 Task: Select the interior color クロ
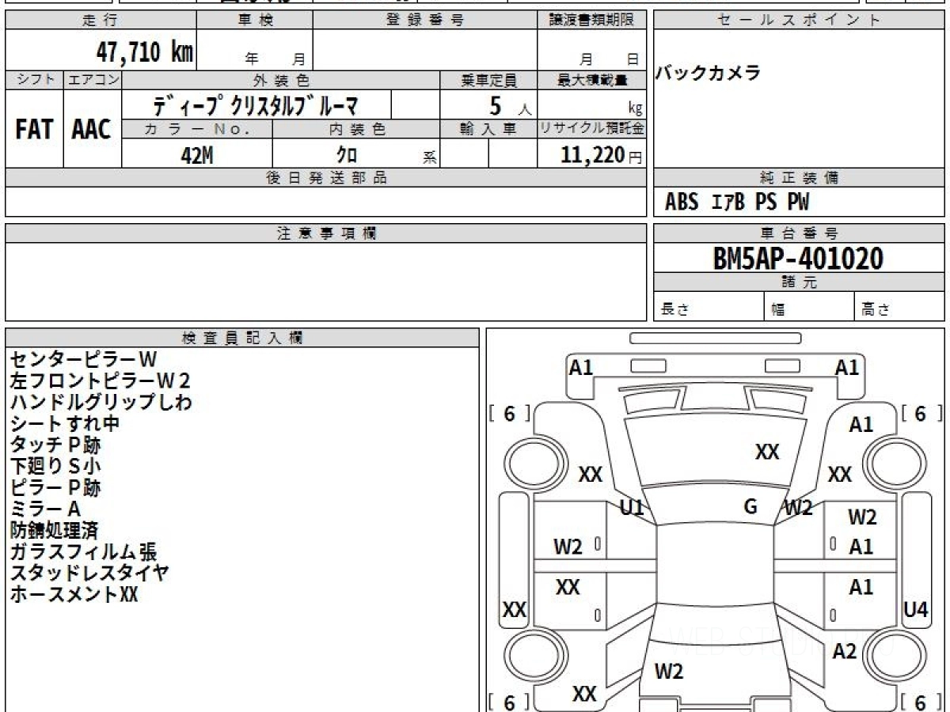coord(347,155)
